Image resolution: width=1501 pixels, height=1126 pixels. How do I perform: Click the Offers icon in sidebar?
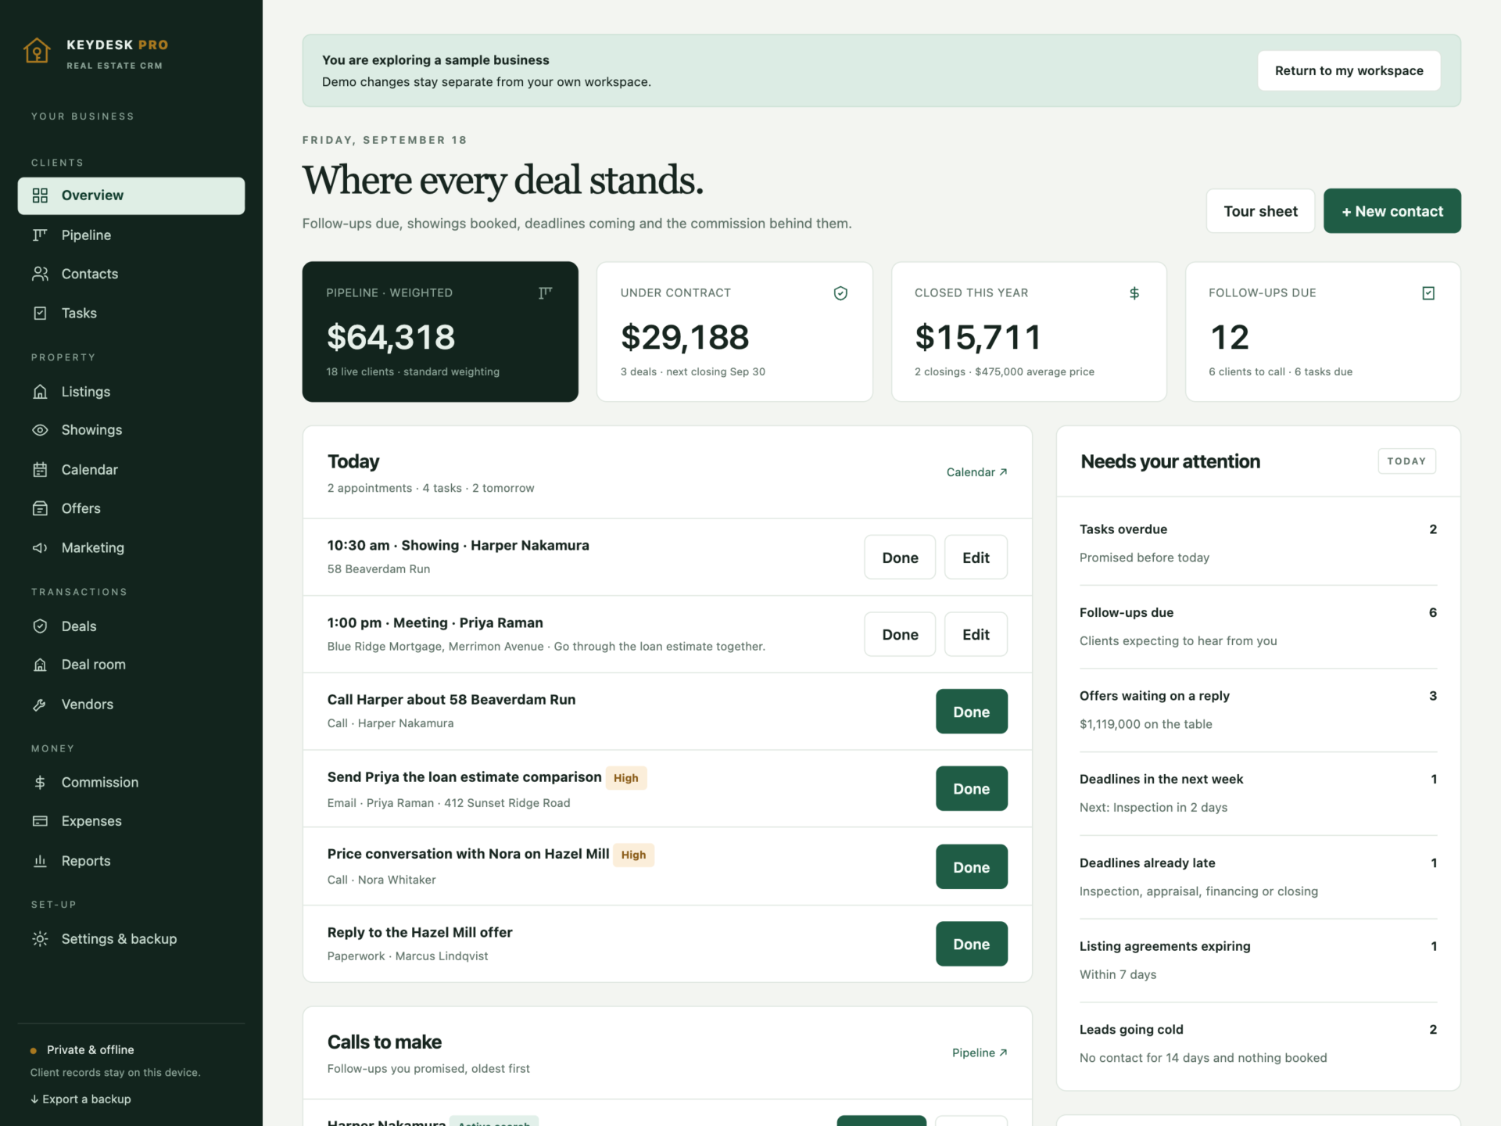pos(40,508)
